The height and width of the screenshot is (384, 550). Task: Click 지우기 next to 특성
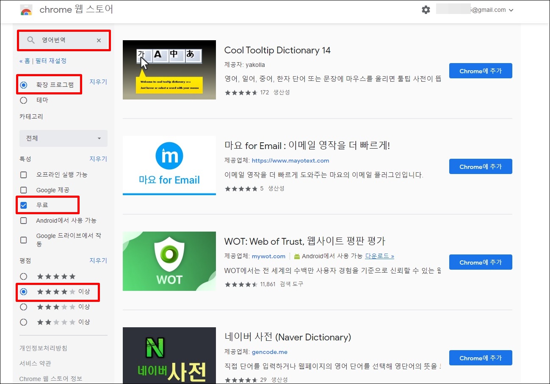pos(98,159)
